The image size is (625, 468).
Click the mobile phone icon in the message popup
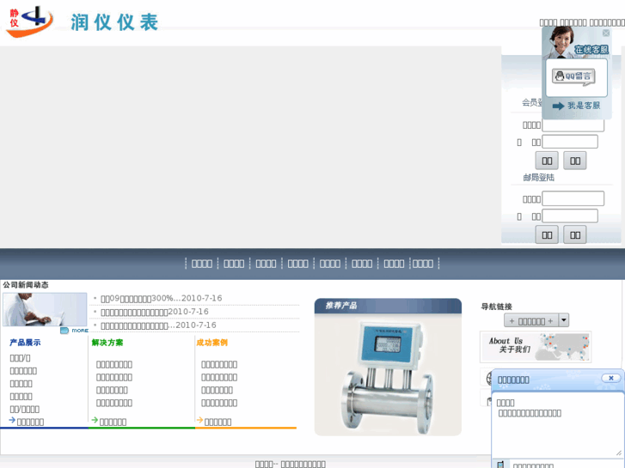(500, 465)
